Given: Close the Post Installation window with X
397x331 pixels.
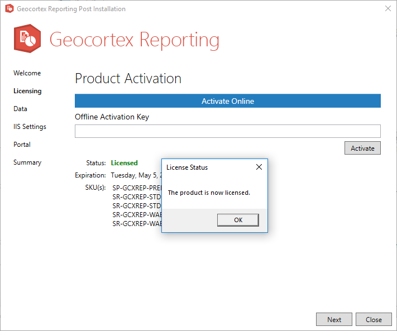Looking at the screenshot, I should tap(388, 9).
